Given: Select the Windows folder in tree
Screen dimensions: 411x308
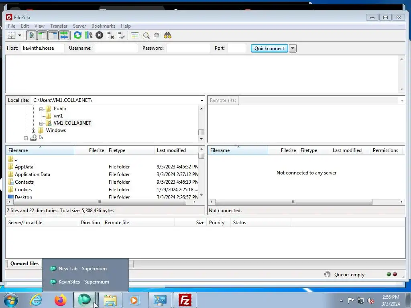Looking at the screenshot, I should 56,130.
